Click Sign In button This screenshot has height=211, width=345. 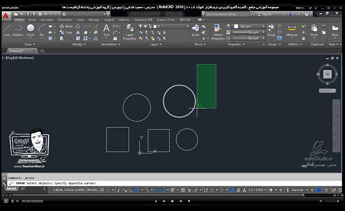[265, 14]
